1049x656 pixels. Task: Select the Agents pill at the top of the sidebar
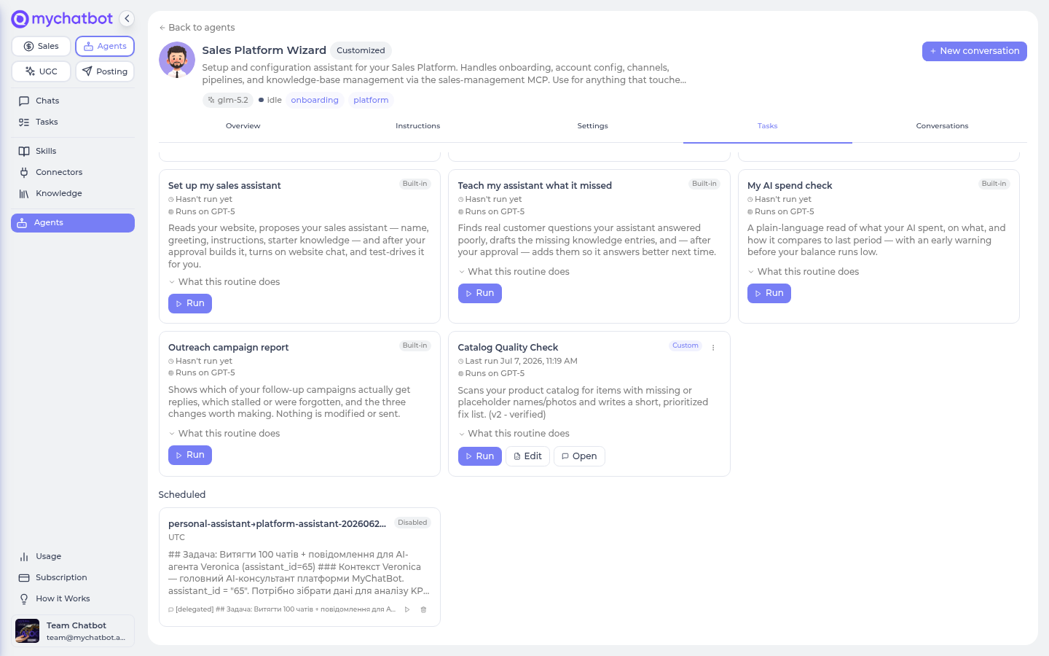pos(105,47)
